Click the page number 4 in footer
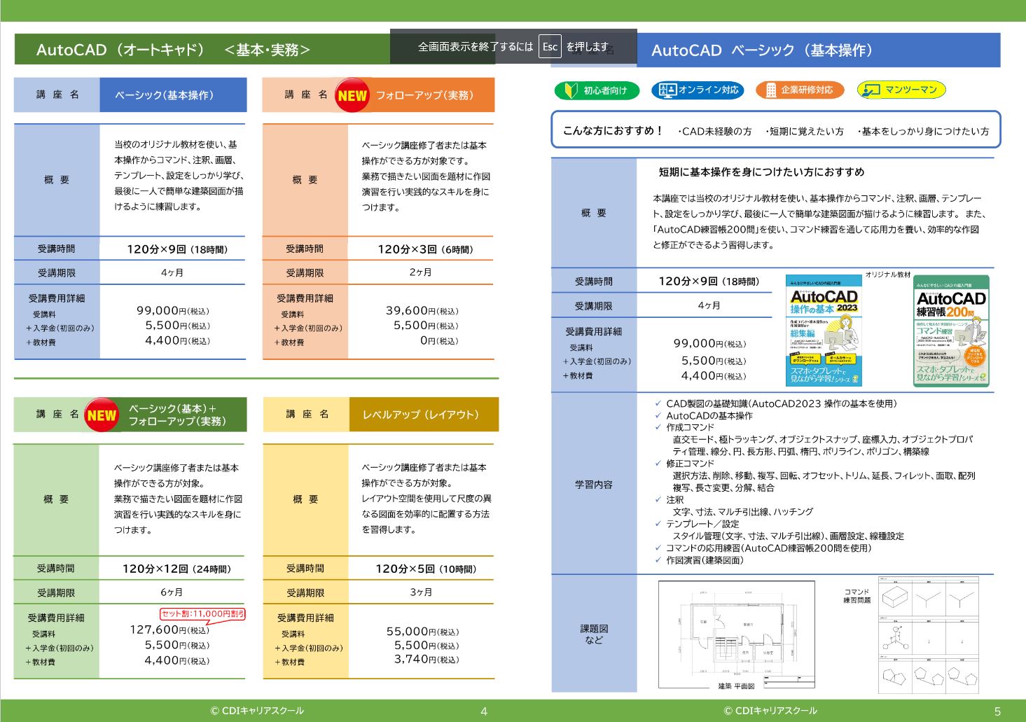Viewport: 1026px width, 722px height. [484, 711]
